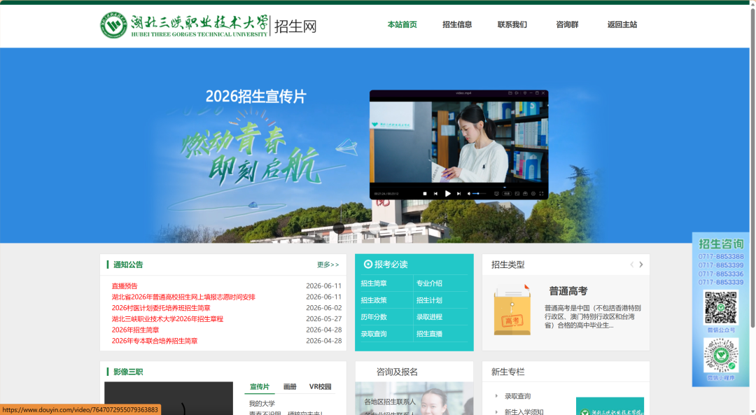Open 历年分数 in 报考必读 panel

(x=374, y=317)
